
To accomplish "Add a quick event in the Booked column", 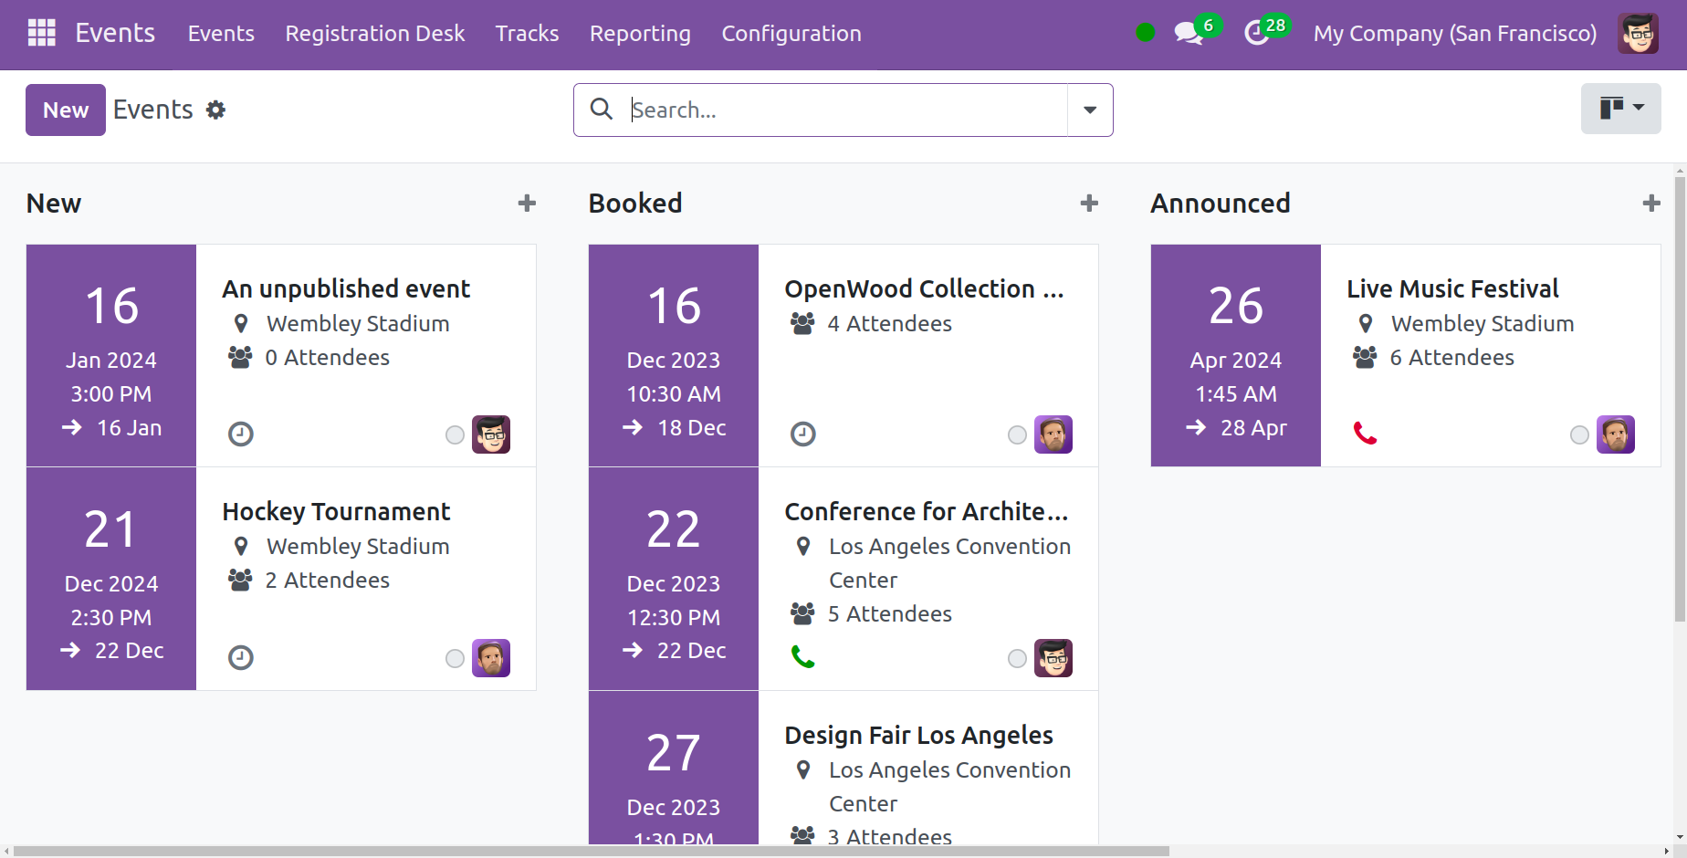I will (1089, 203).
